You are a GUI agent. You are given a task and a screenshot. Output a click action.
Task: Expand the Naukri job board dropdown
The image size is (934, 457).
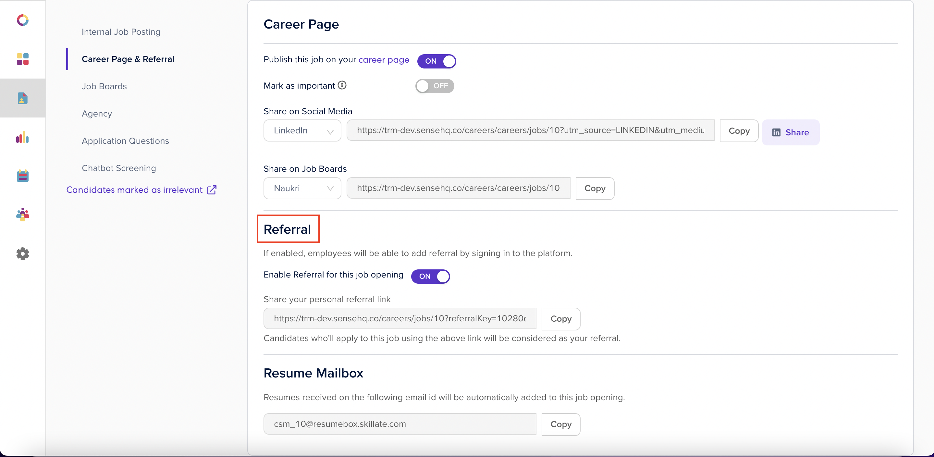pos(302,188)
